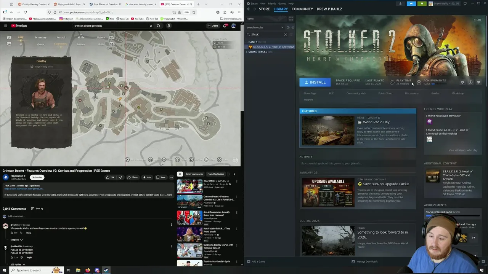Clear YouTube search box text

point(151,26)
